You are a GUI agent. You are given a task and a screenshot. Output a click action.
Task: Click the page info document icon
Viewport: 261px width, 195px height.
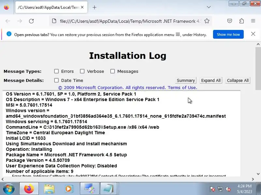click(x=54, y=21)
